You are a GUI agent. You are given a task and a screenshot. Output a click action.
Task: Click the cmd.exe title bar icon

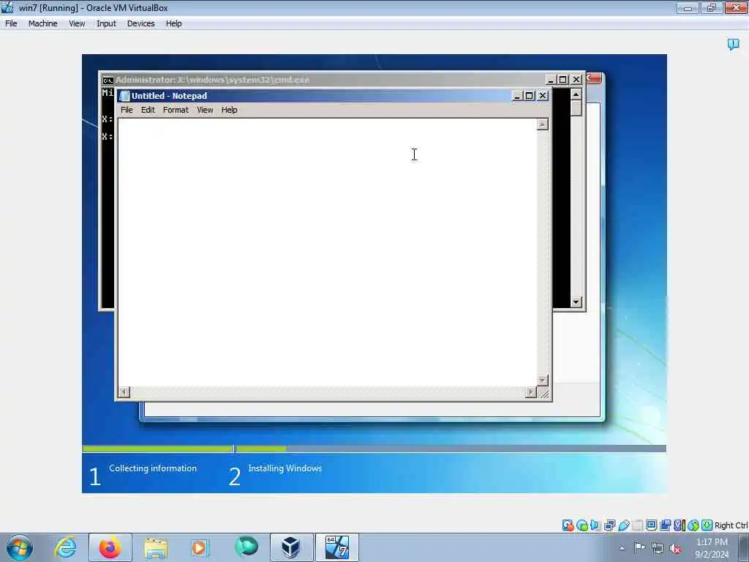point(108,80)
